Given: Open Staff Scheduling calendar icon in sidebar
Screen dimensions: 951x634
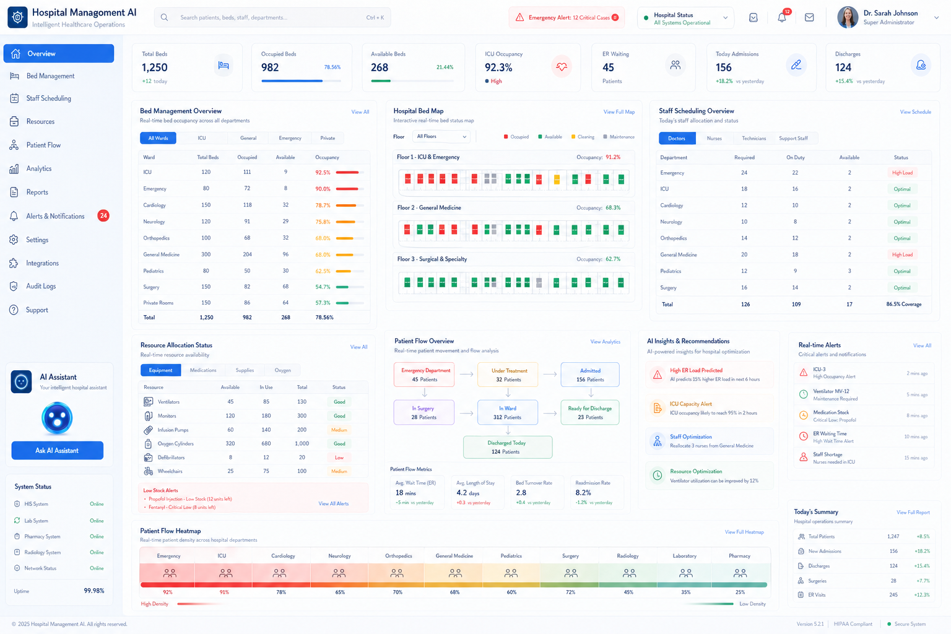Looking at the screenshot, I should 14,98.
